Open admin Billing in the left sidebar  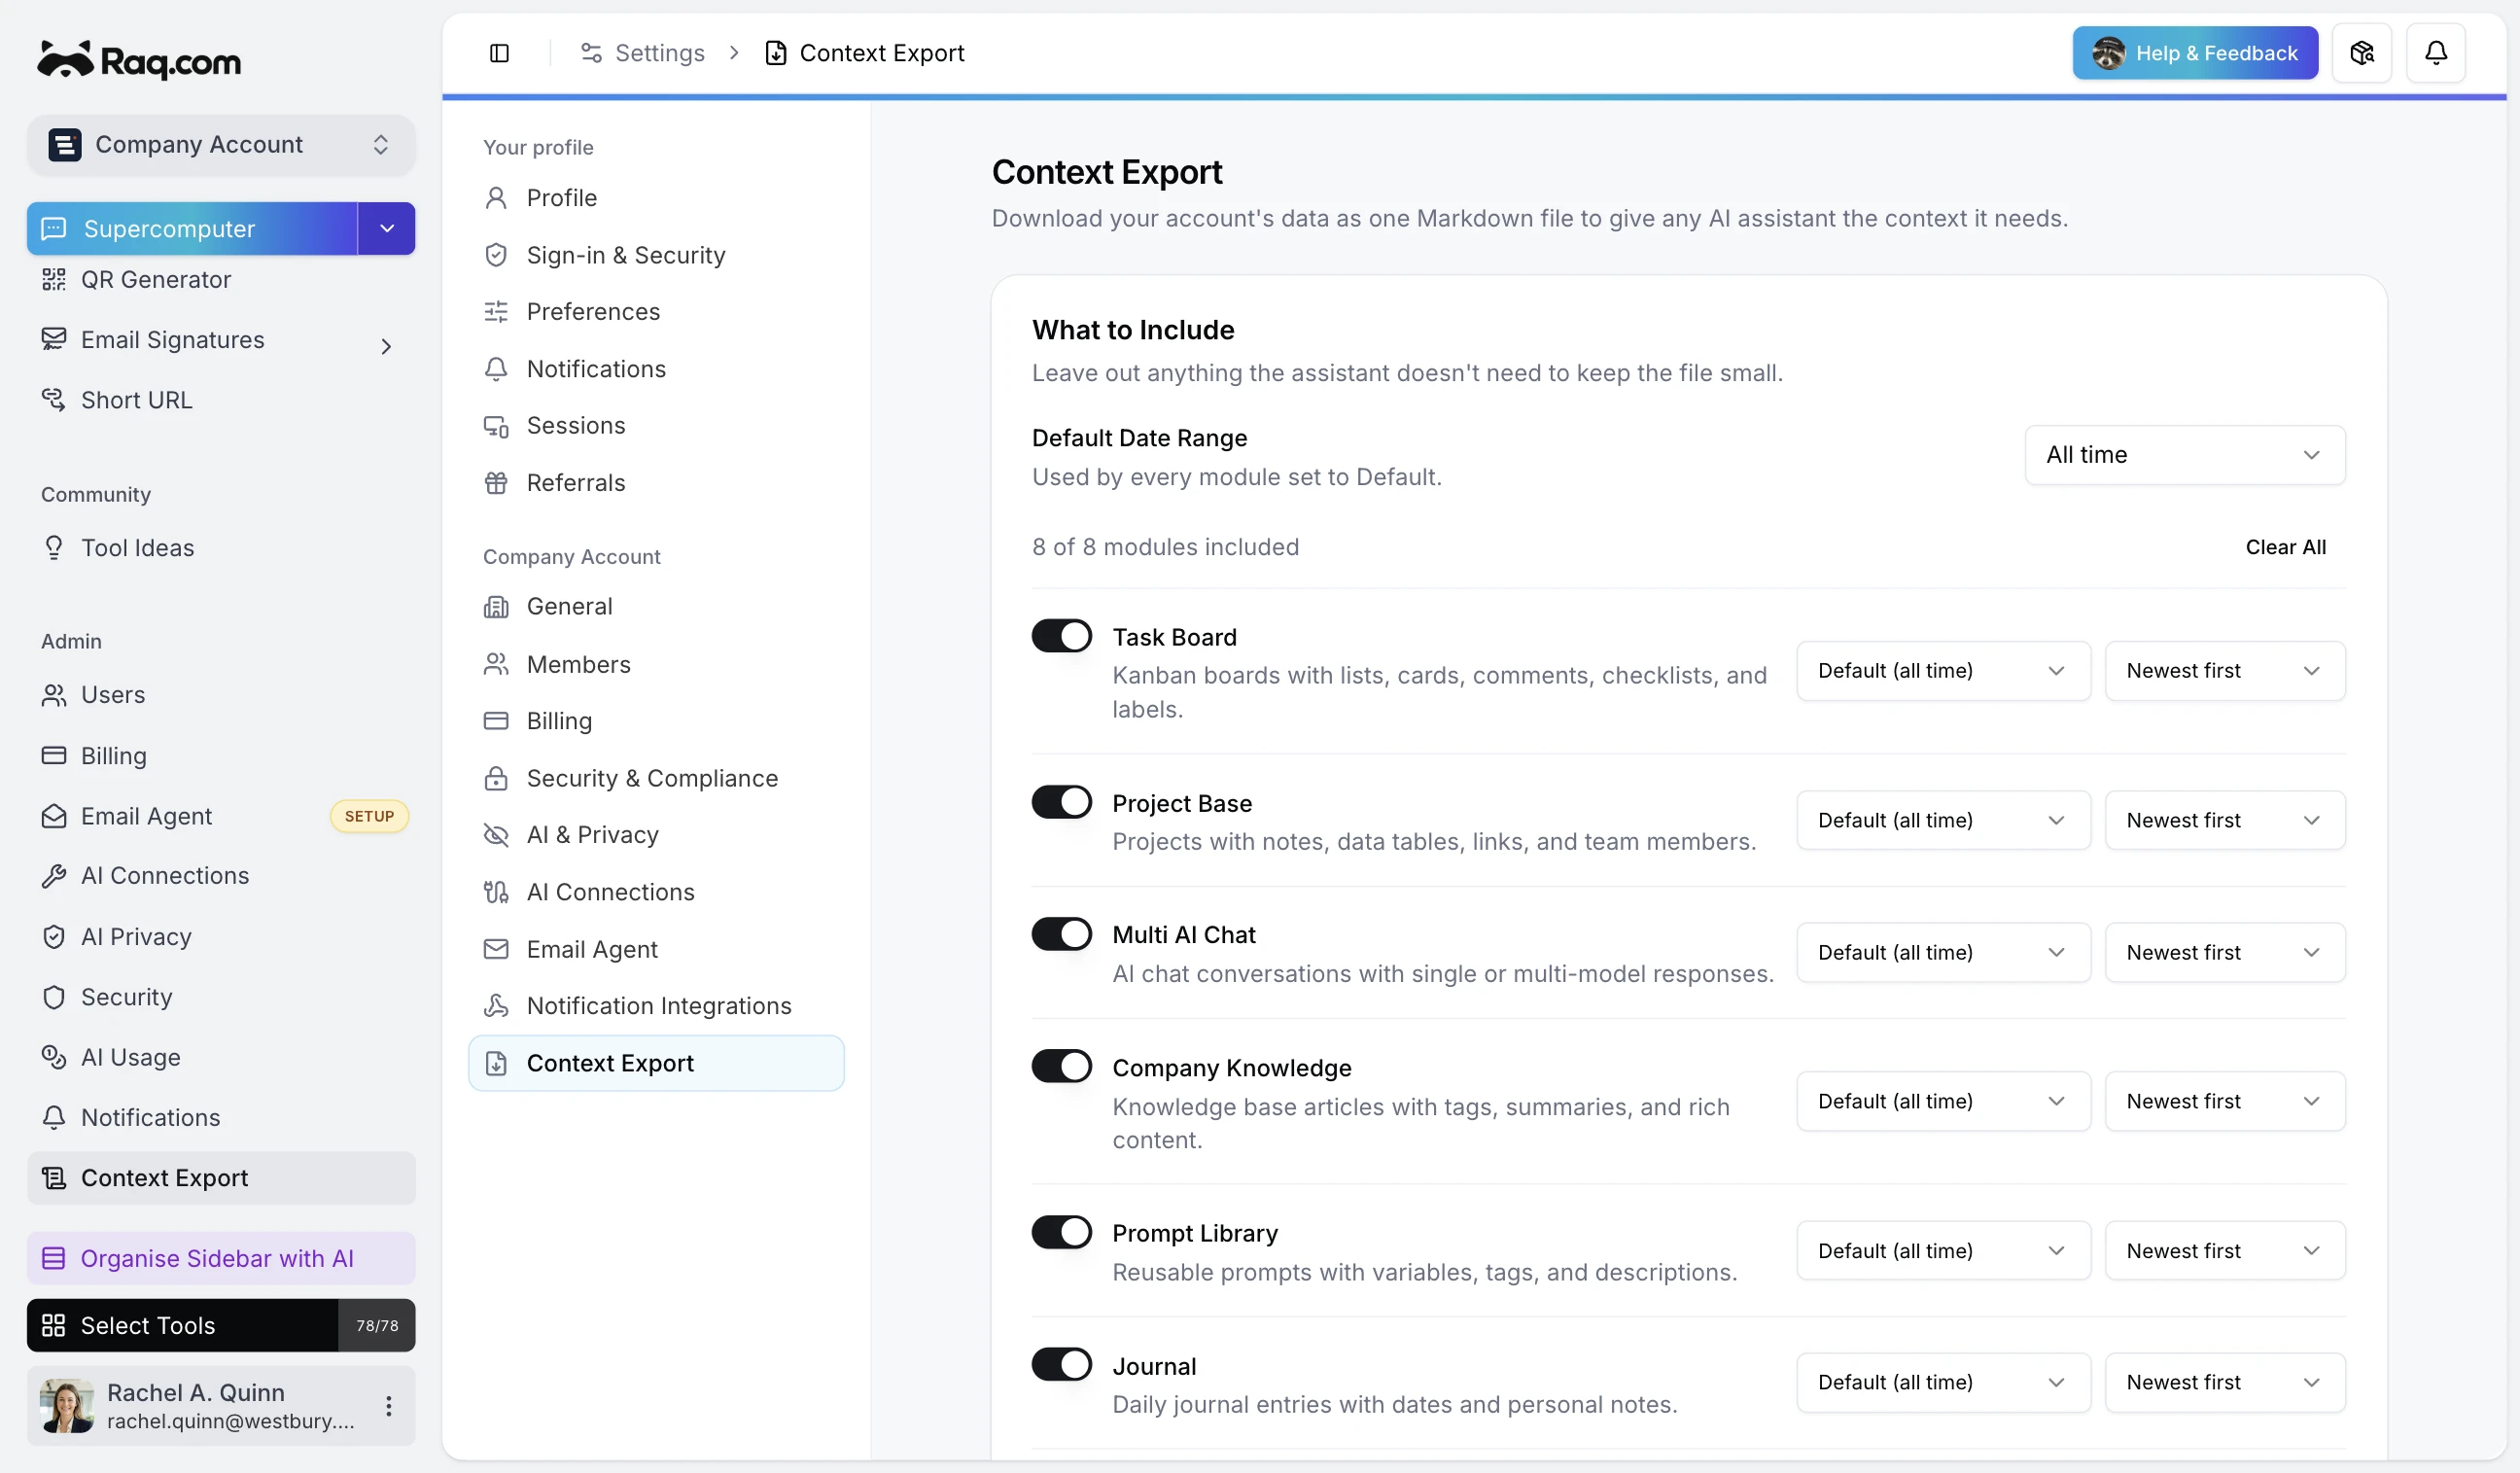coord(220,756)
